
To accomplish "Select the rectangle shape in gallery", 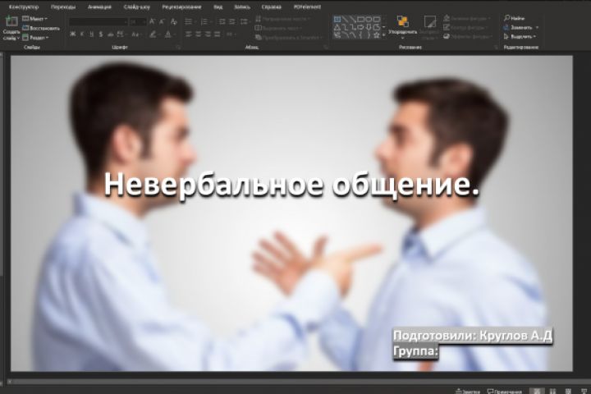I will click(x=360, y=19).
